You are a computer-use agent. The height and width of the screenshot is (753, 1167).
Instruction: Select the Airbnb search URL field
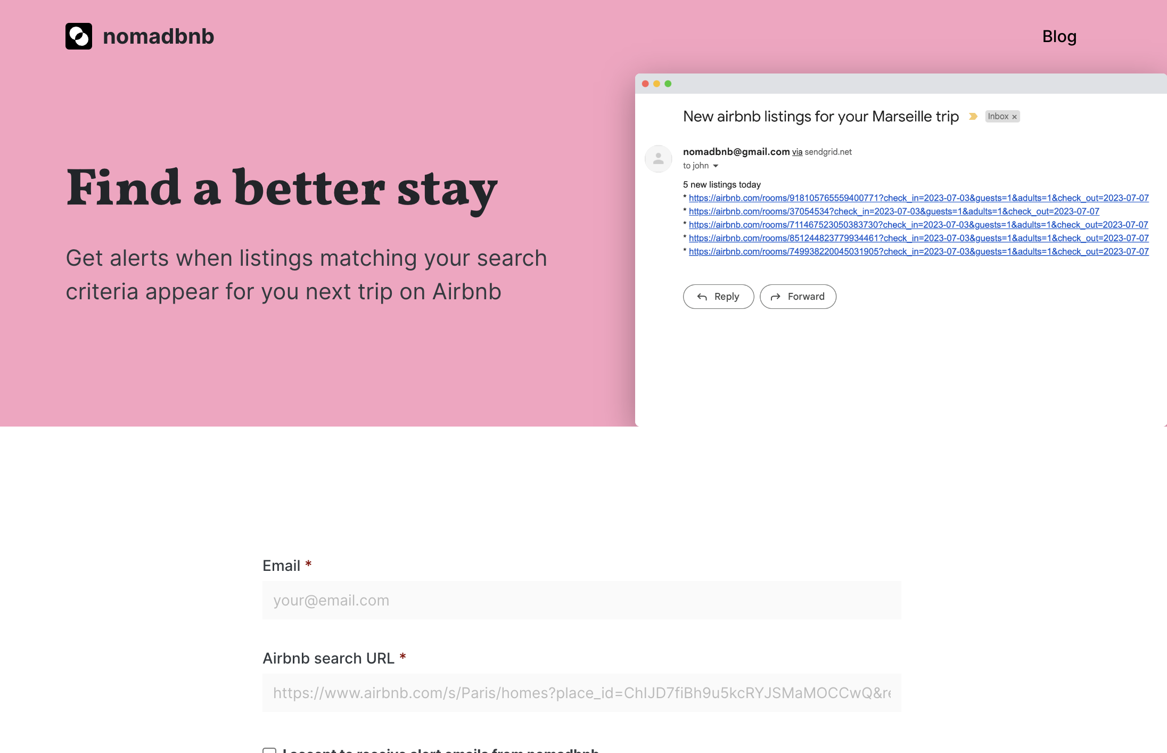[581, 693]
